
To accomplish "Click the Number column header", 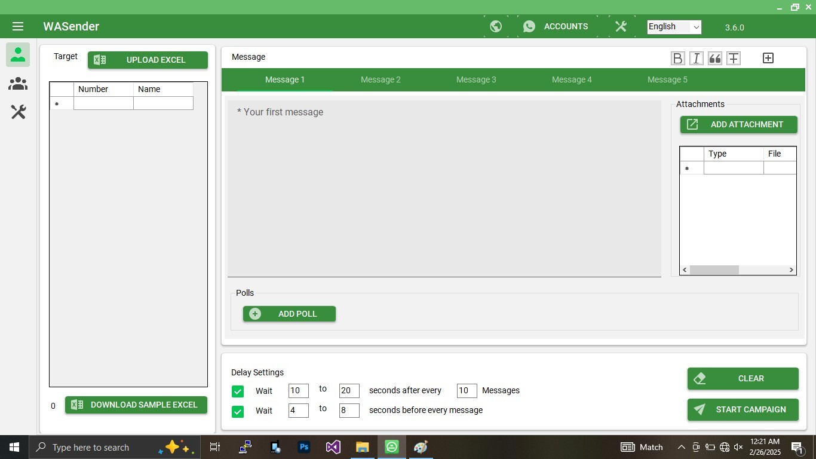I will (103, 89).
